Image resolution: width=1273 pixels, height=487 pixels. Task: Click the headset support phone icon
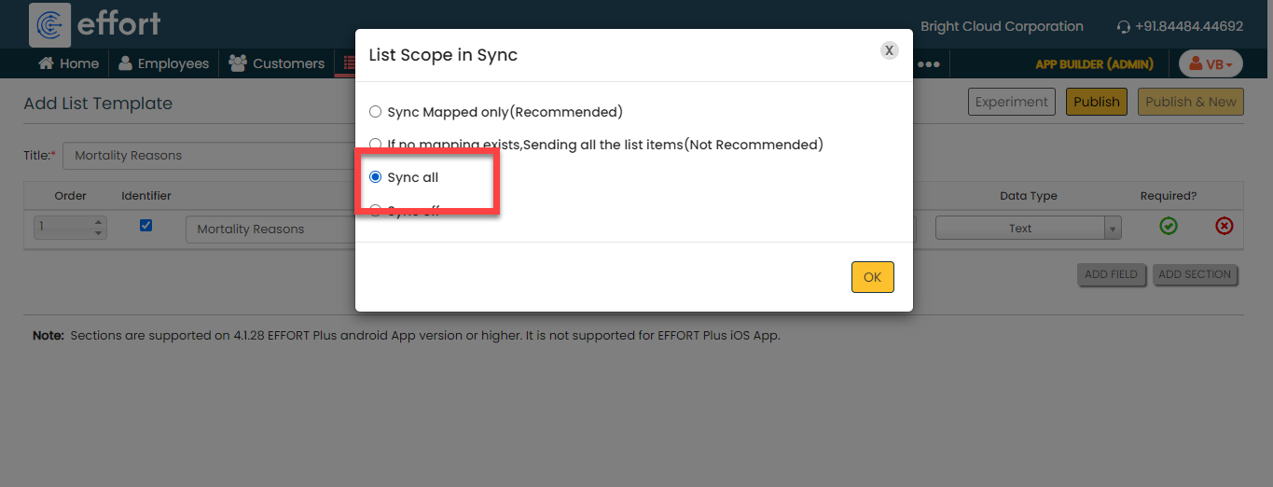click(1123, 27)
